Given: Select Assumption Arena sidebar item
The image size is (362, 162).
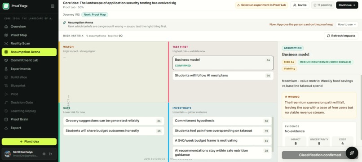Looking at the screenshot, I should 29,52.
